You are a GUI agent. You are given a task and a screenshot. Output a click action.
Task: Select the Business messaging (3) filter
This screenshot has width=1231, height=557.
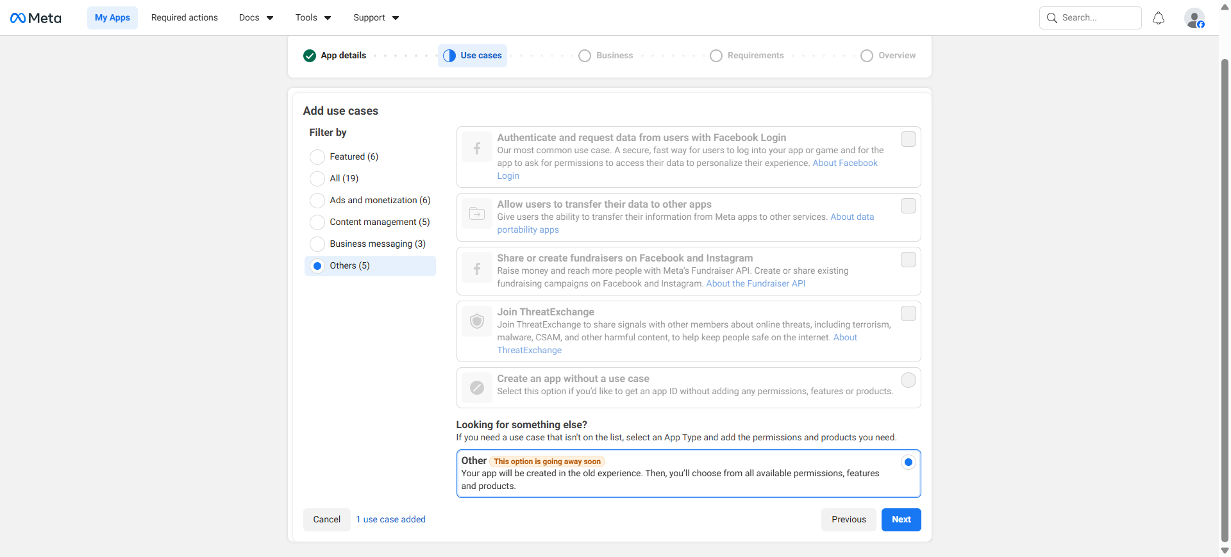(317, 244)
